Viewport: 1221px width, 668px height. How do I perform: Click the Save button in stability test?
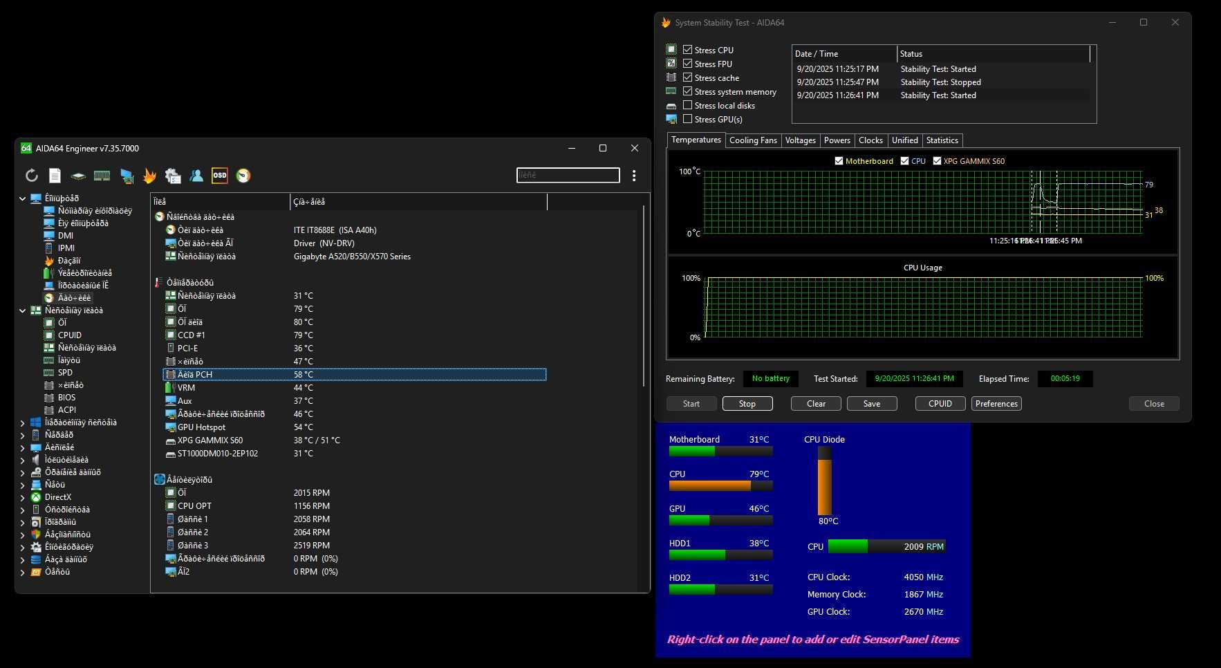click(x=872, y=404)
